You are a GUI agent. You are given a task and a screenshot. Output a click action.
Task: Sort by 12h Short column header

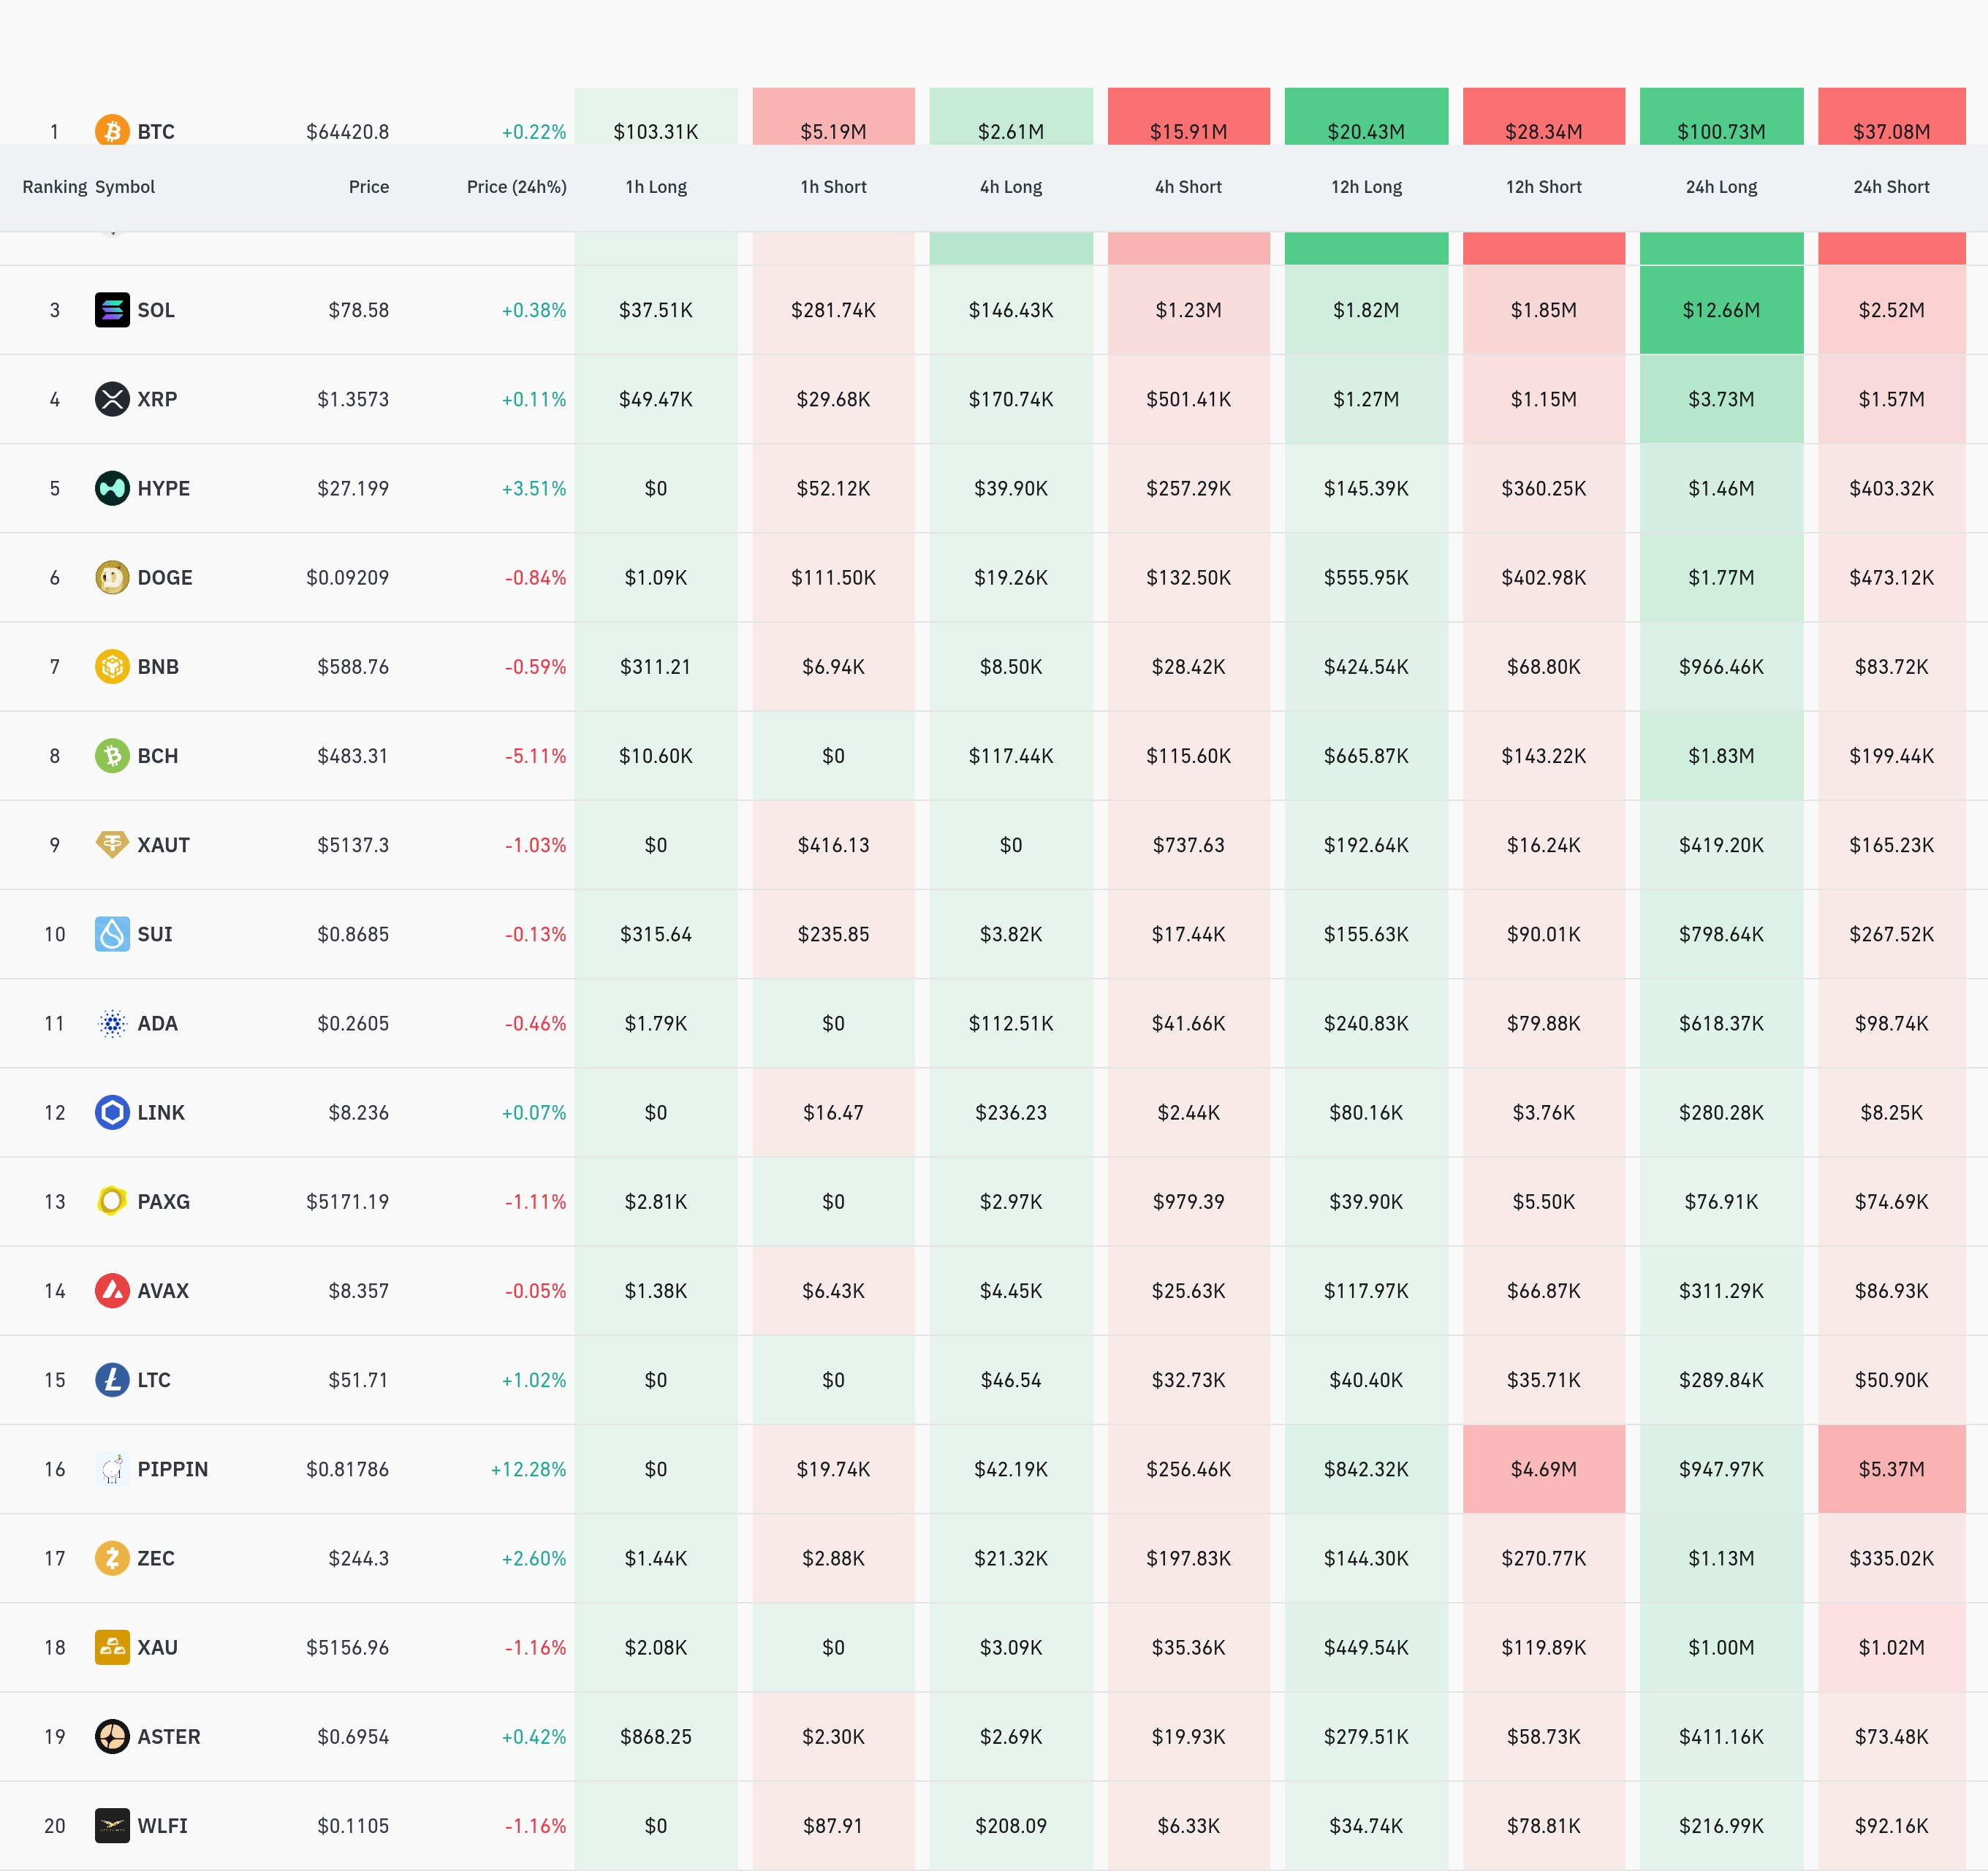(1543, 187)
